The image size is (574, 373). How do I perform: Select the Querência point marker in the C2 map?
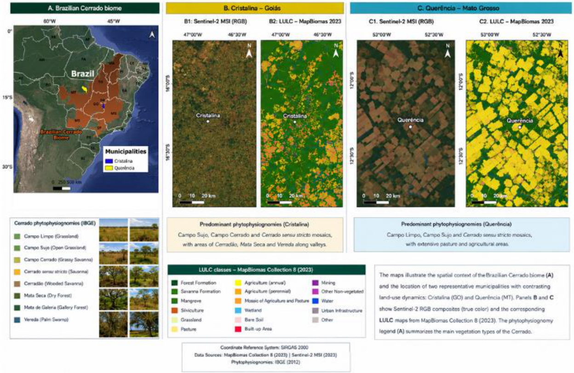click(x=520, y=127)
